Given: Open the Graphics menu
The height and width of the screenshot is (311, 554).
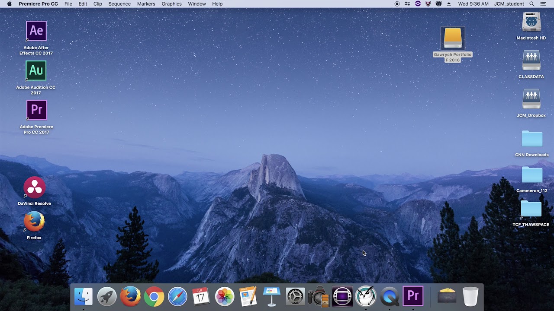Looking at the screenshot, I should pyautogui.click(x=171, y=4).
